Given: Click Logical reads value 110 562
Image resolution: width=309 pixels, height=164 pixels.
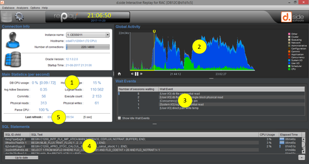Looking at the screenshot, I should click(97, 89).
